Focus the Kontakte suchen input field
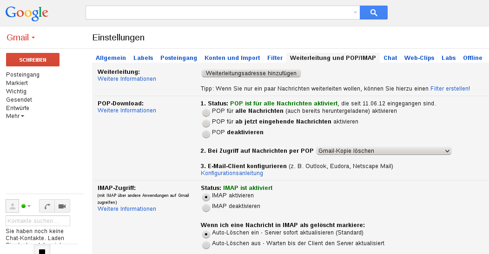This screenshot has width=489, height=254. click(38, 221)
